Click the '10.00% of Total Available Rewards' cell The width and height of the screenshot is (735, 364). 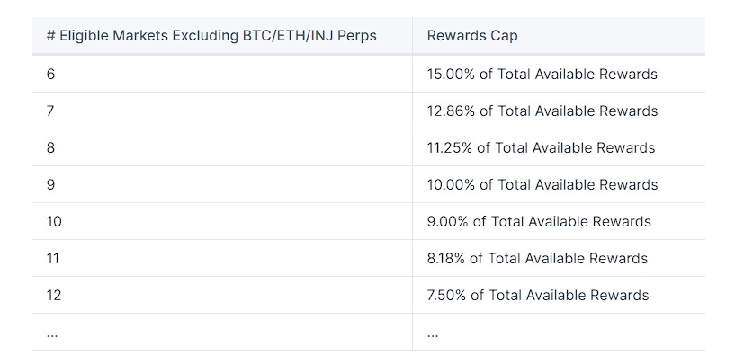[x=542, y=184]
